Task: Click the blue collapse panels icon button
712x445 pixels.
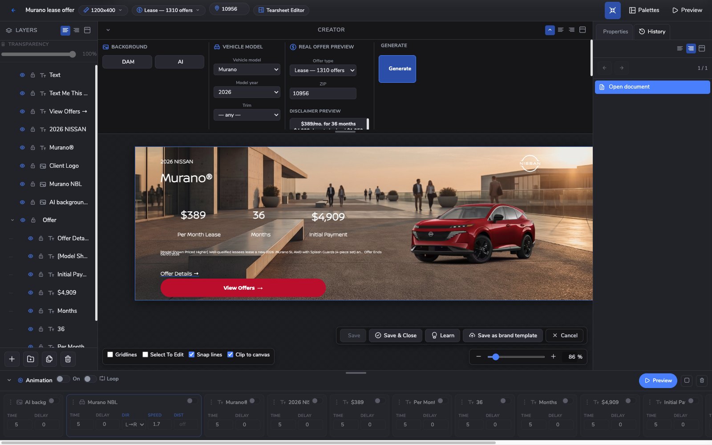Action: 612,10
